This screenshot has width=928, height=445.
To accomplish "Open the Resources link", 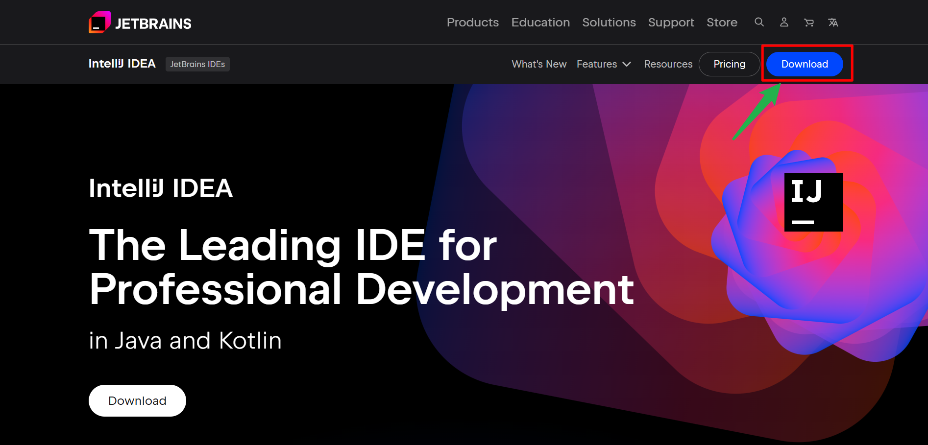I will point(668,64).
